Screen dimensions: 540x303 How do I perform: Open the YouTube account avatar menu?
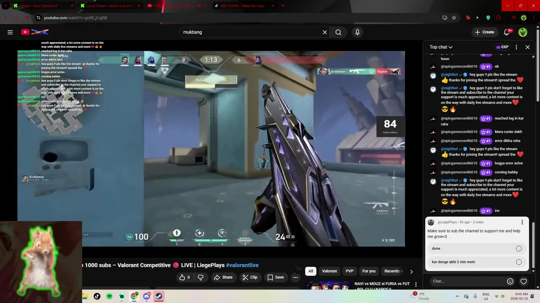[523, 32]
